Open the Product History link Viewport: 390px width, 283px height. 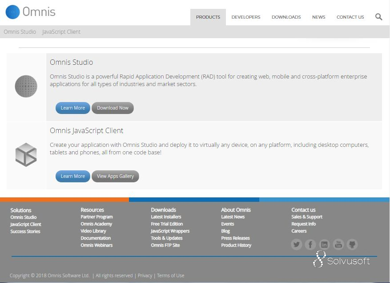236,245
